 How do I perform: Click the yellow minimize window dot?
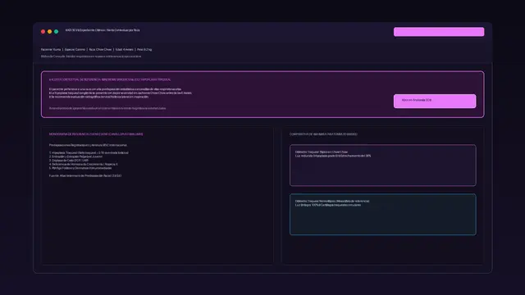pyautogui.click(x=49, y=31)
